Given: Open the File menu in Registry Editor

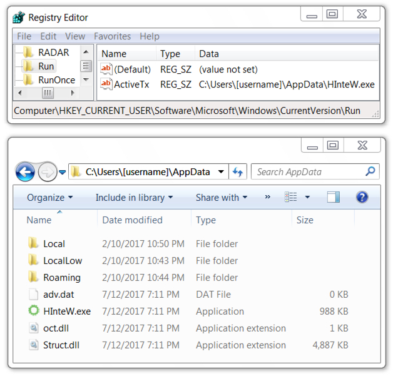Looking at the screenshot, I should [24, 36].
